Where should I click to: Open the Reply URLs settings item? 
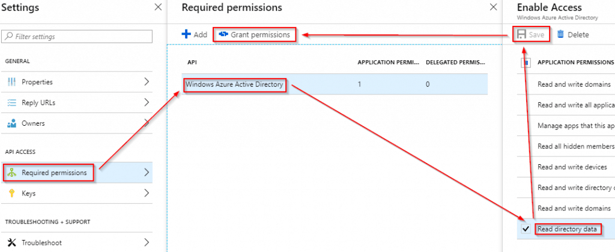pyautogui.click(x=77, y=103)
